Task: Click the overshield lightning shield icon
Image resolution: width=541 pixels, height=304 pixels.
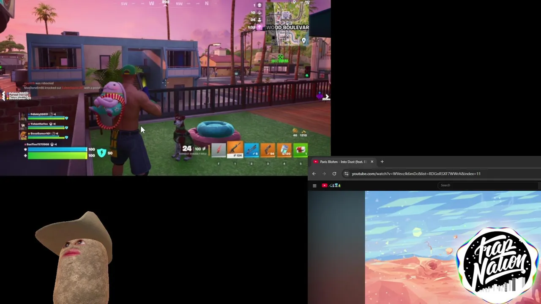Action: tap(101, 153)
